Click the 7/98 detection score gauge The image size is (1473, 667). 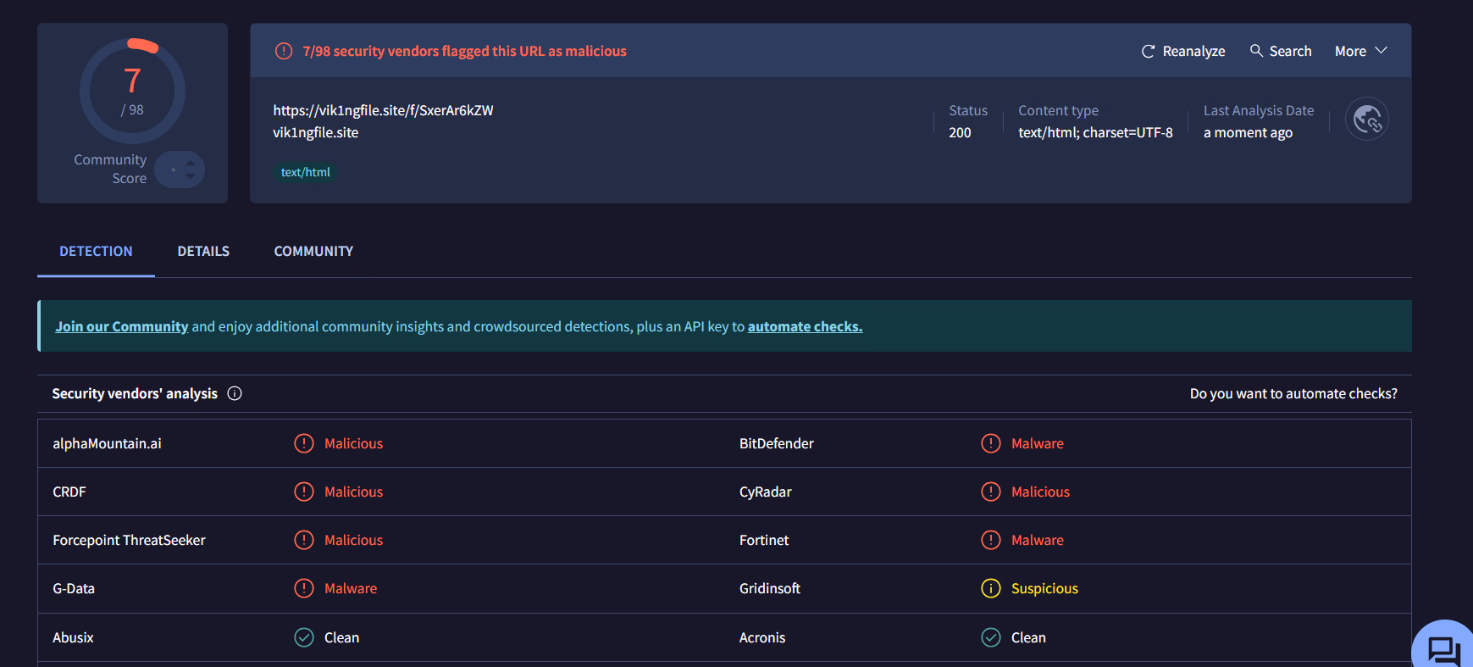pos(132,91)
